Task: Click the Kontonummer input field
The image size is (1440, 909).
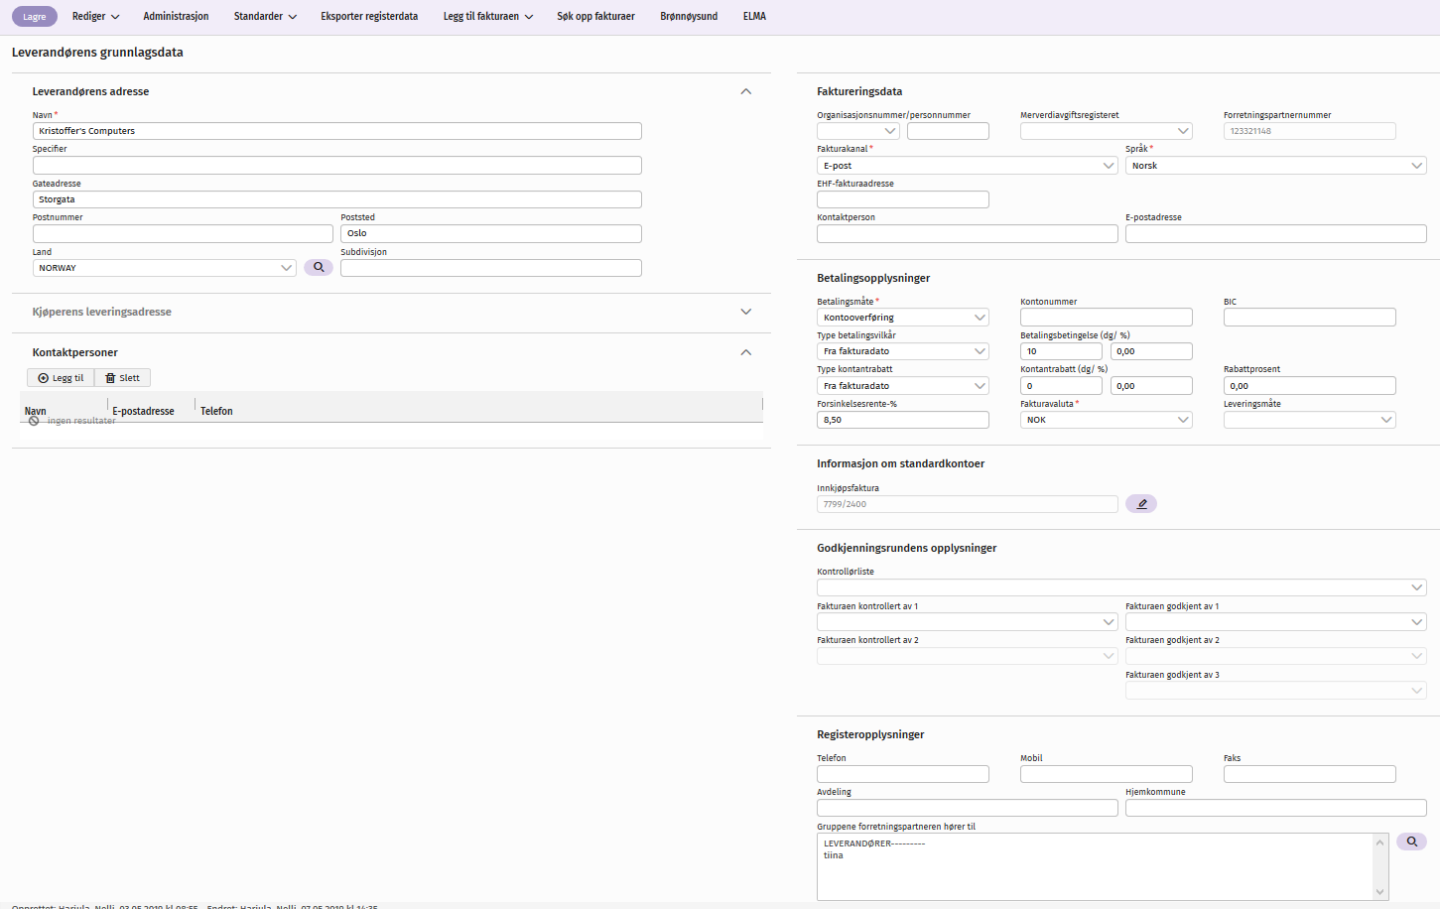Action: tap(1107, 318)
